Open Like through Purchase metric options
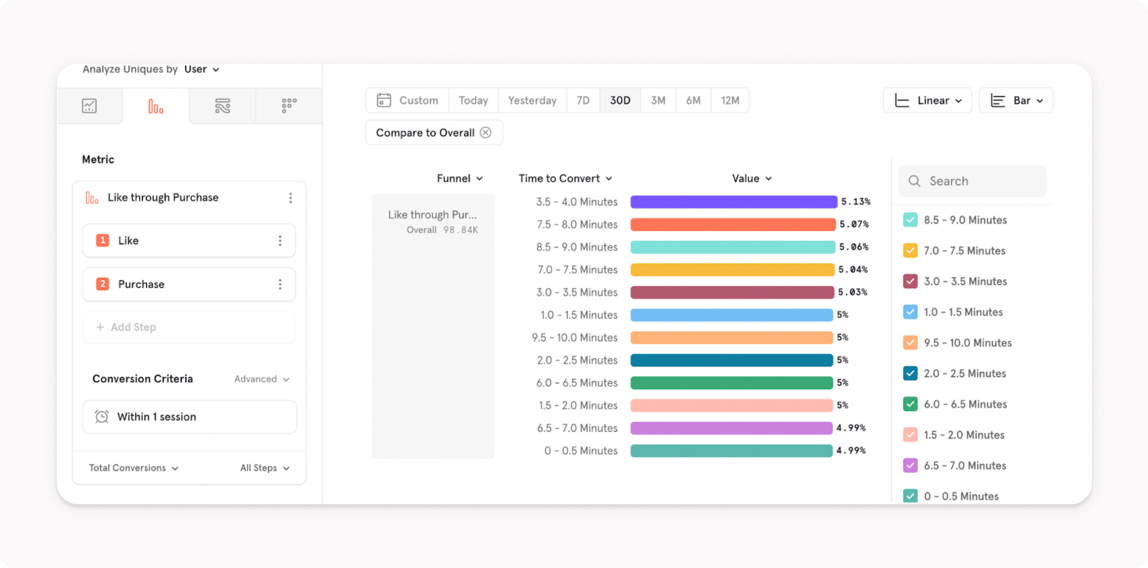 coord(291,198)
